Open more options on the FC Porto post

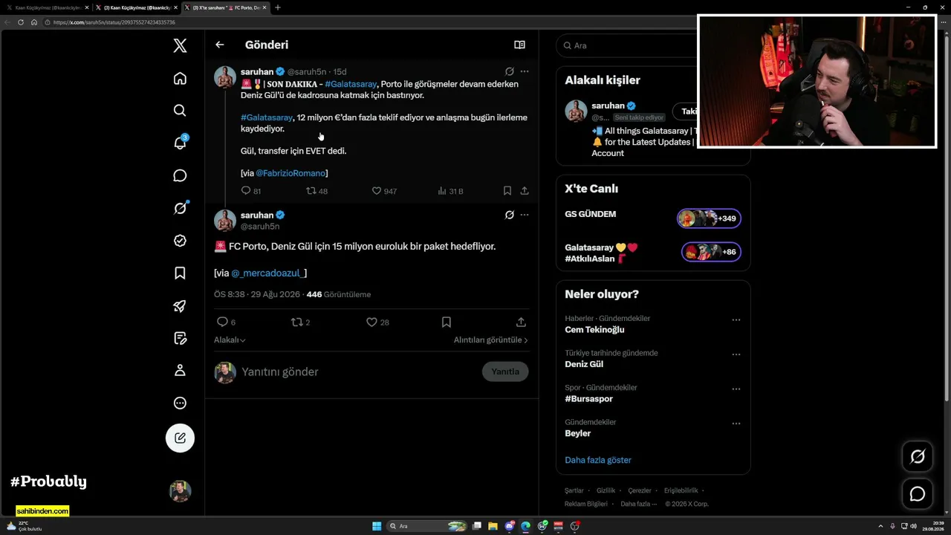tap(525, 215)
